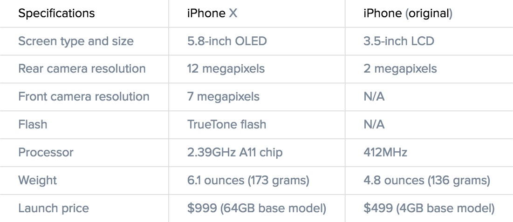Select the Front camera resolution label
The image size is (513, 222).
tap(84, 97)
